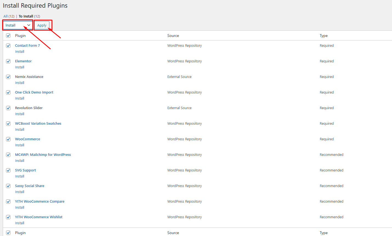Click Required type in WooCommerce row

327,139
